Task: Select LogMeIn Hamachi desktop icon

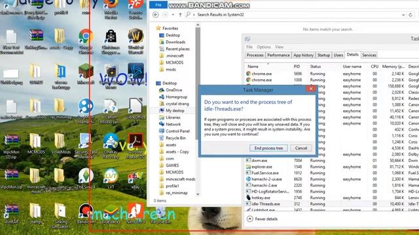Action: [x=86, y=112]
